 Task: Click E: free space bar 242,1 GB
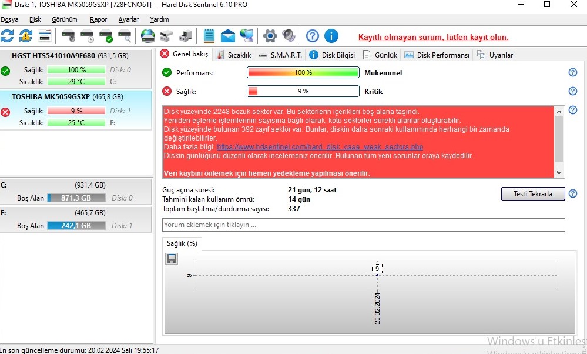point(76,225)
